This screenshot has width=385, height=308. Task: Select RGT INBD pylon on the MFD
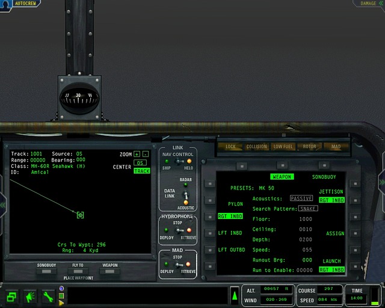[230, 216]
